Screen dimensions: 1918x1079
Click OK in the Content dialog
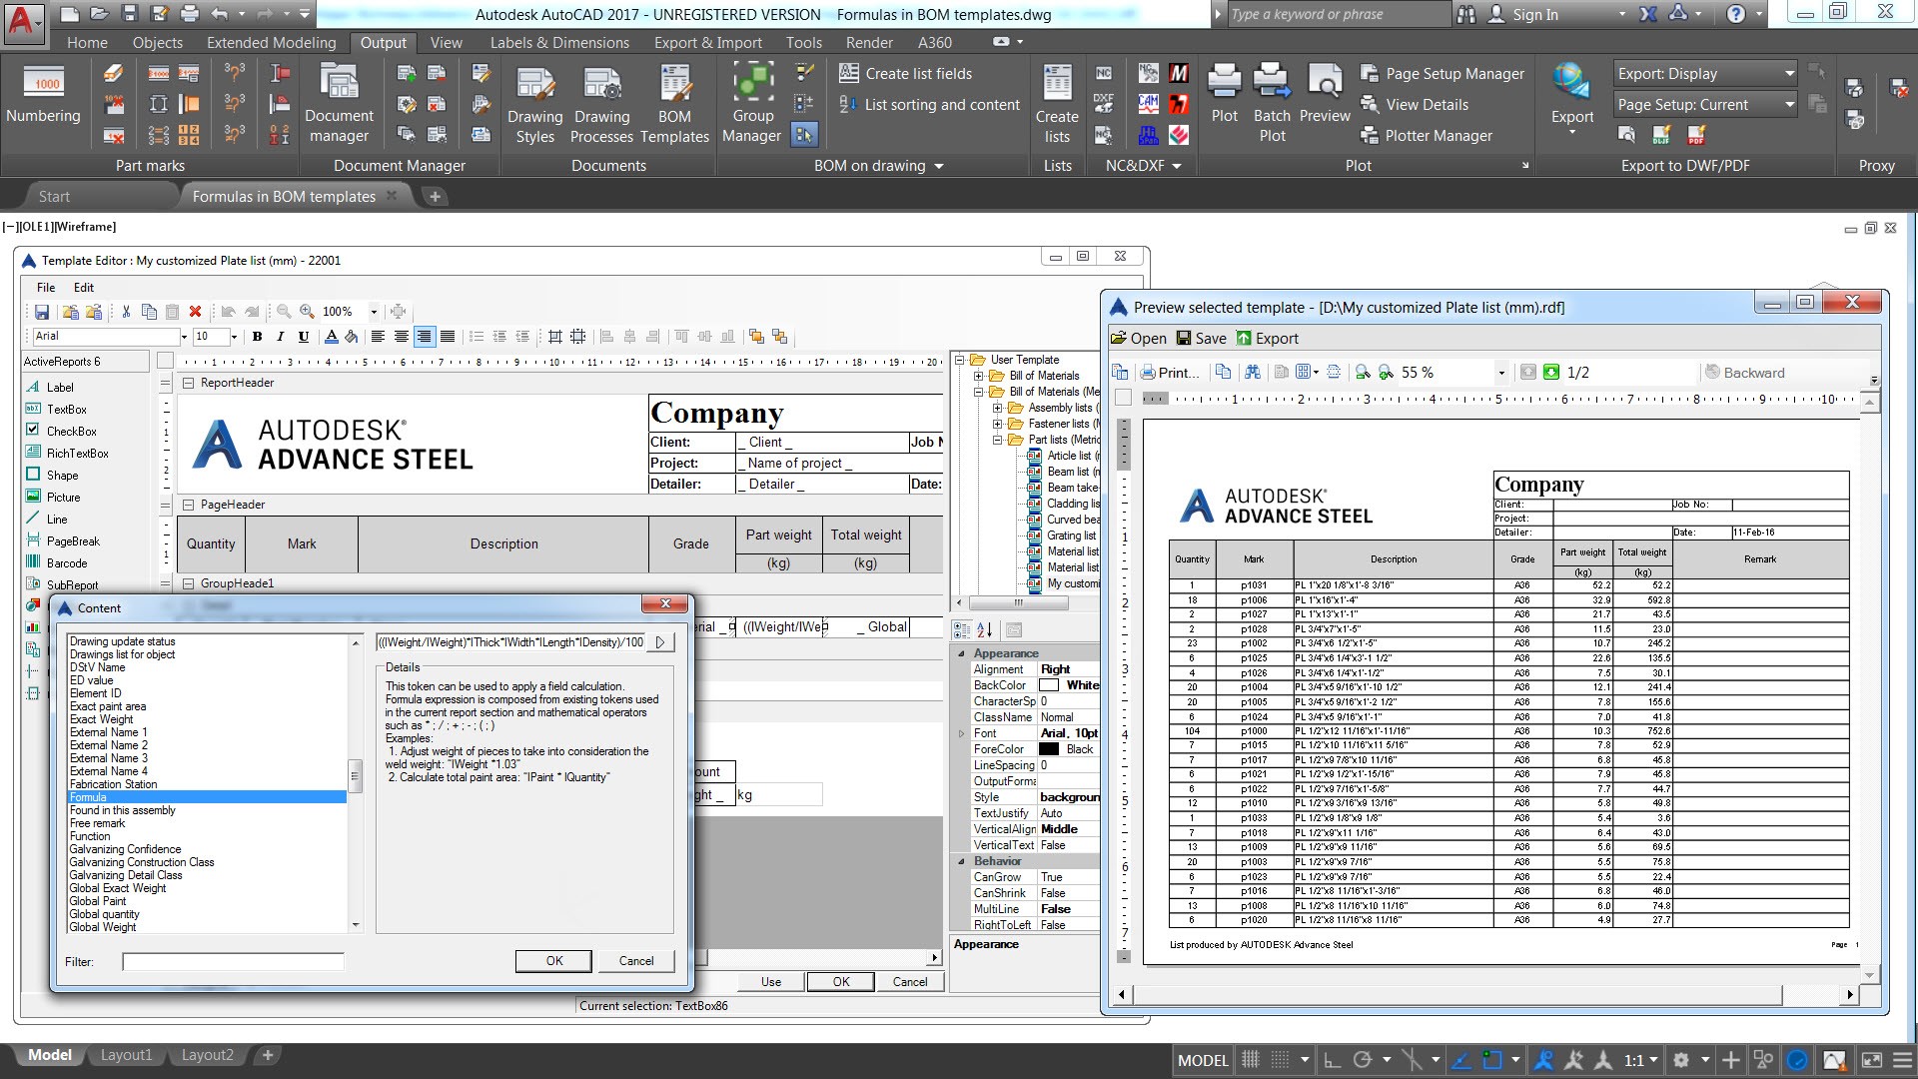(x=553, y=961)
